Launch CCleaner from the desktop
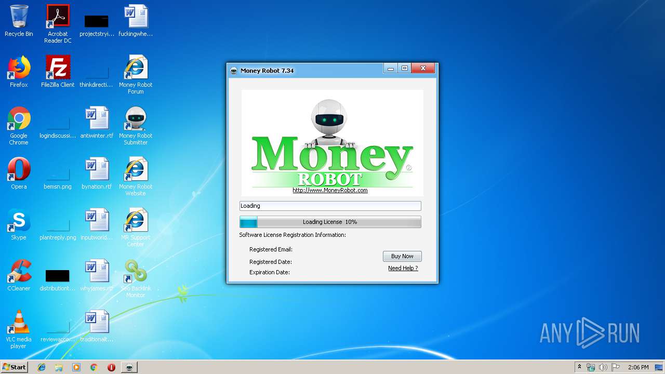Viewport: 665px width, 374px height. (19, 275)
